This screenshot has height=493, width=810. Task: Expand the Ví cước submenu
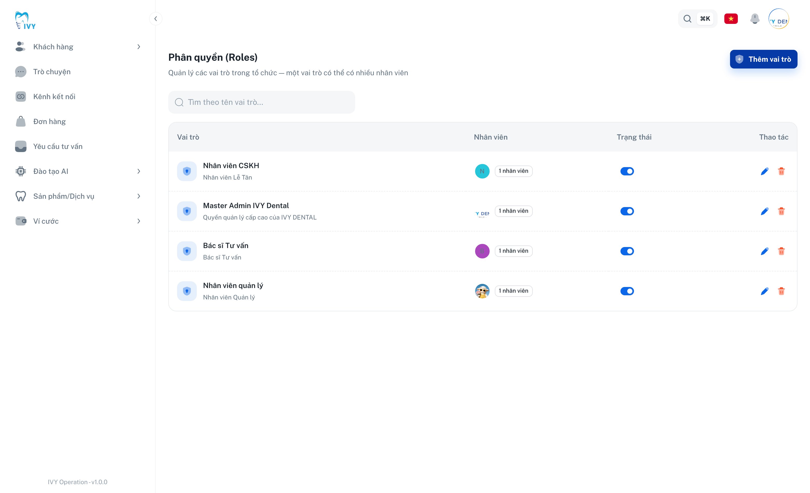(x=139, y=221)
